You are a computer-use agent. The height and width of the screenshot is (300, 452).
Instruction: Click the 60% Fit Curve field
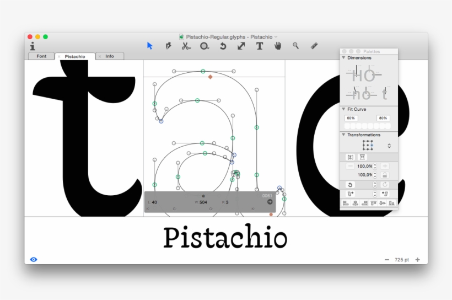pos(351,118)
